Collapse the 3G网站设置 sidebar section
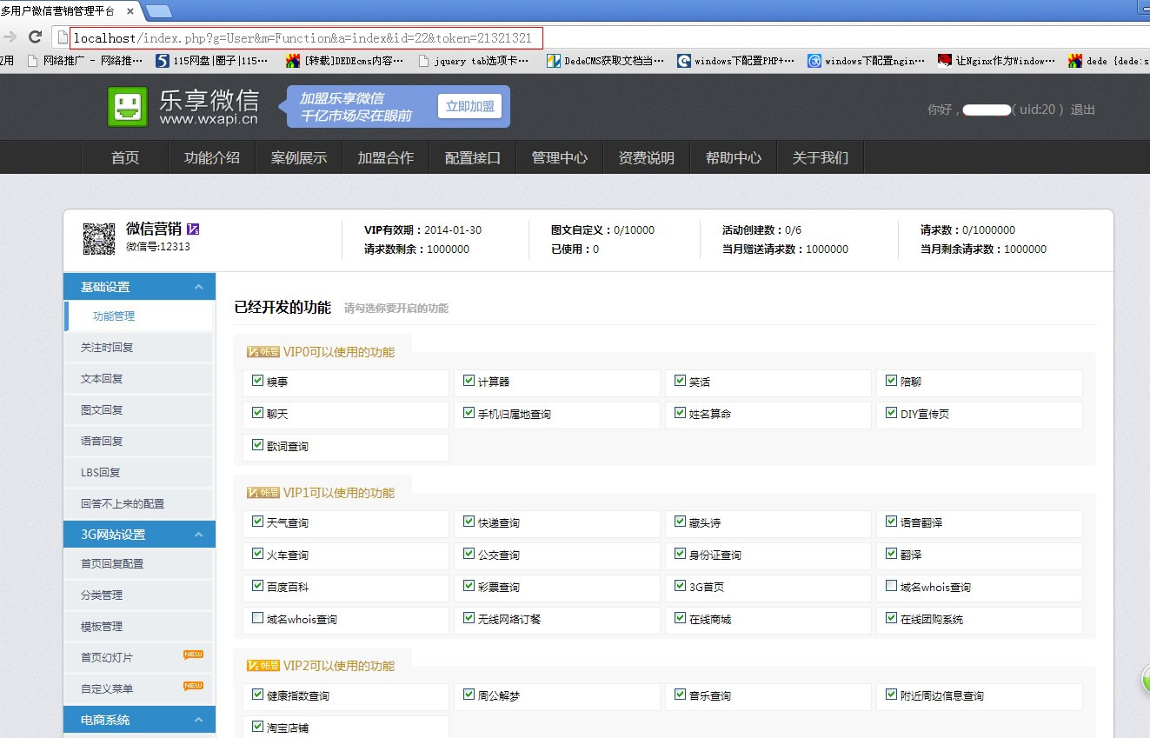 199,535
